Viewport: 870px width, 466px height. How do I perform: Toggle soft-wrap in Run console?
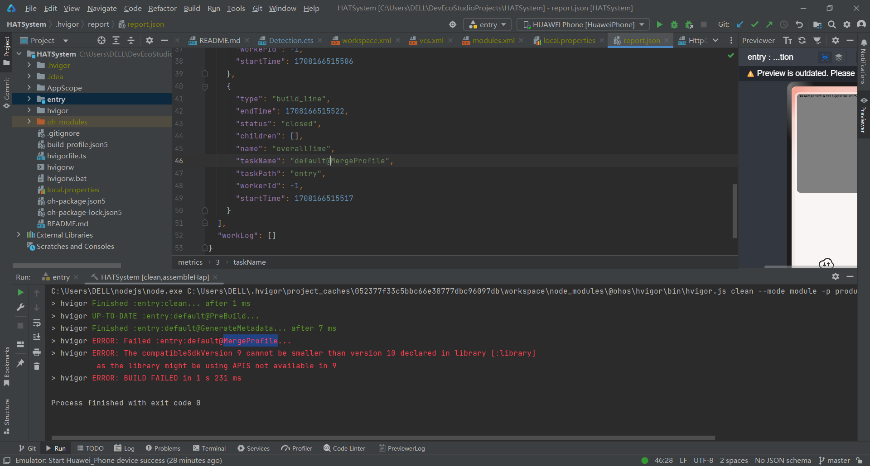(37, 323)
